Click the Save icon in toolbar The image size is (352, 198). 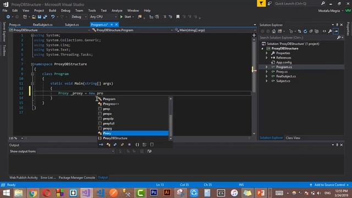pyautogui.click(x=40, y=17)
